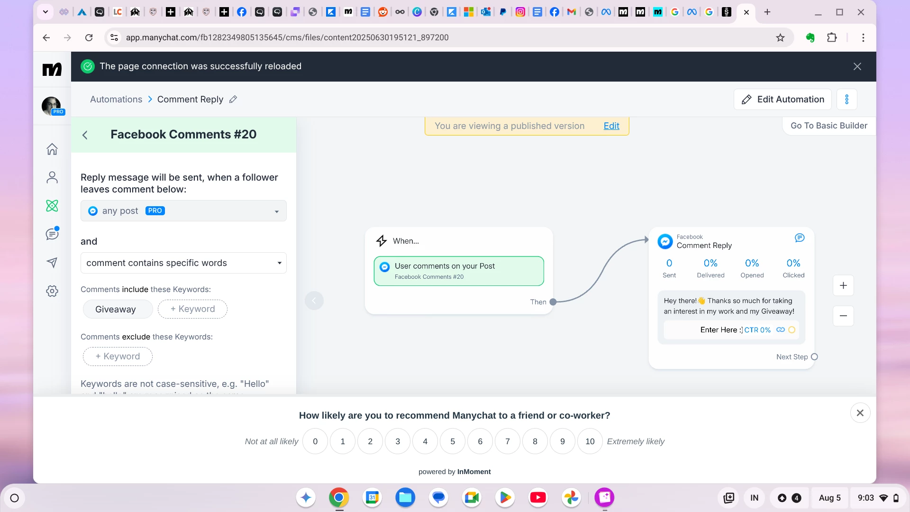Viewport: 910px width, 512px height.
Task: Click pencil icon to rename Comment Reply
Action: pyautogui.click(x=233, y=100)
